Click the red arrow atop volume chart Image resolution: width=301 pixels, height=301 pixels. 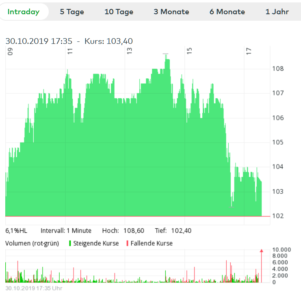[262, 251]
